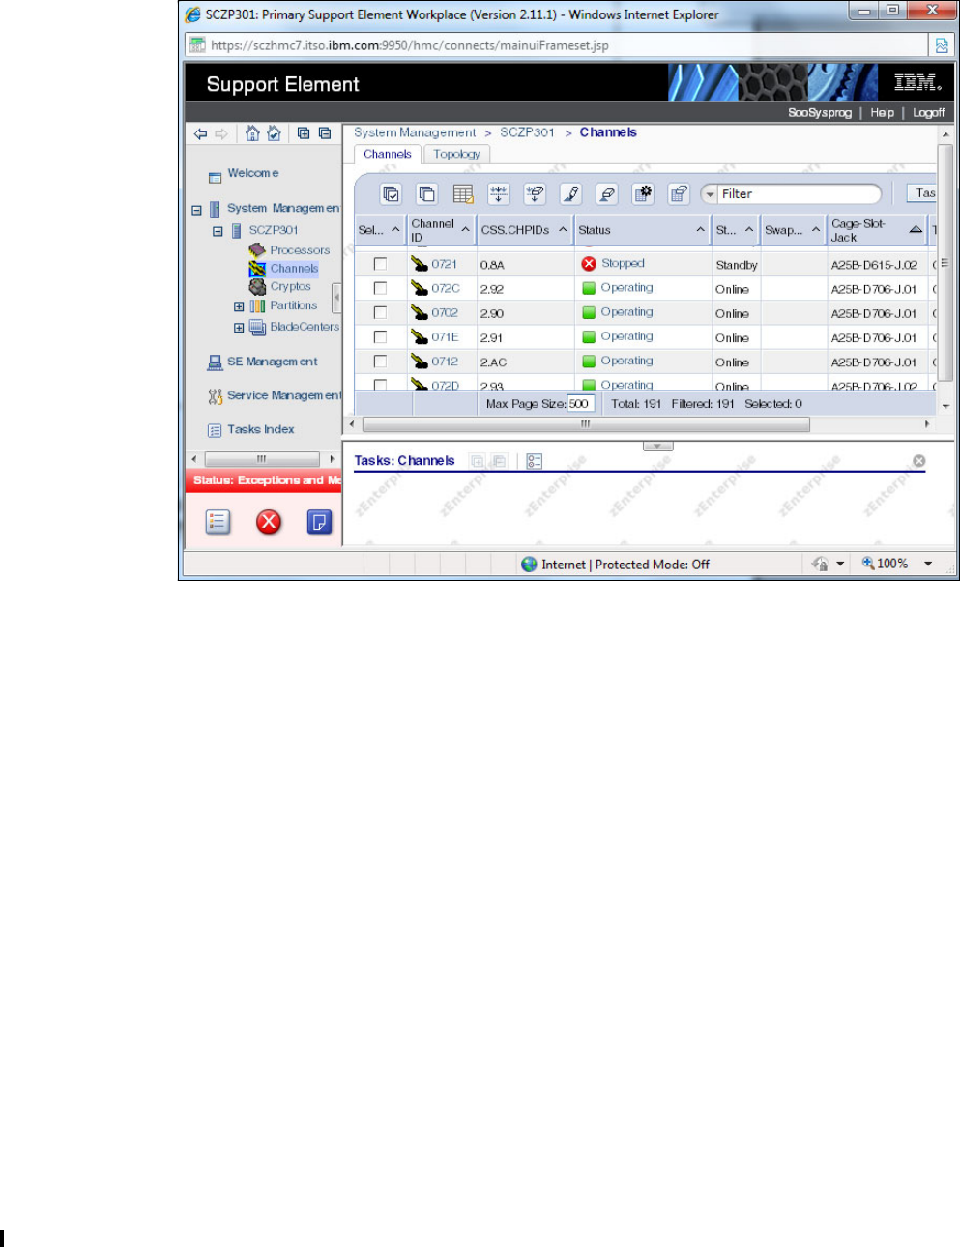Open the browser zoom level dropdown arrow
The image size is (960, 1247).
click(928, 564)
